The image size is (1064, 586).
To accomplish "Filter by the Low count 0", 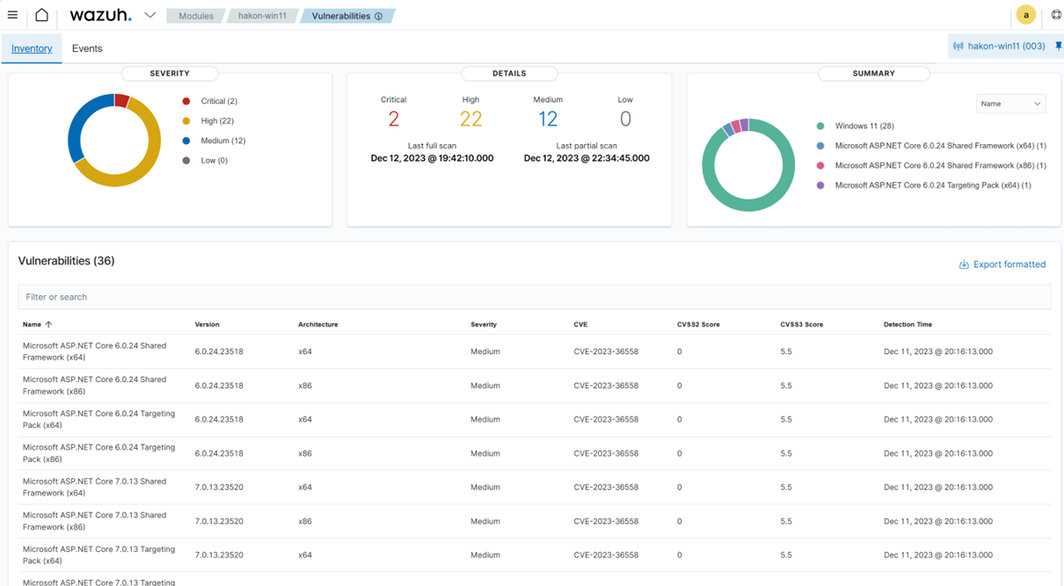I will [625, 119].
